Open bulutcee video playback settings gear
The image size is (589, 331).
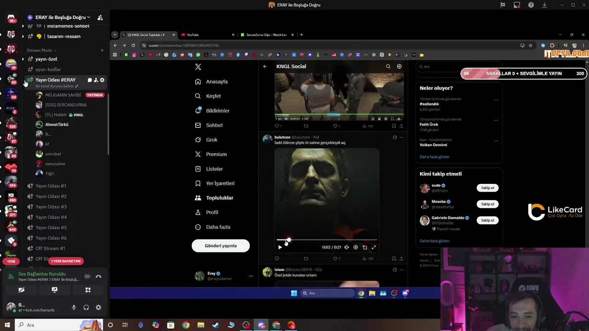(x=355, y=247)
